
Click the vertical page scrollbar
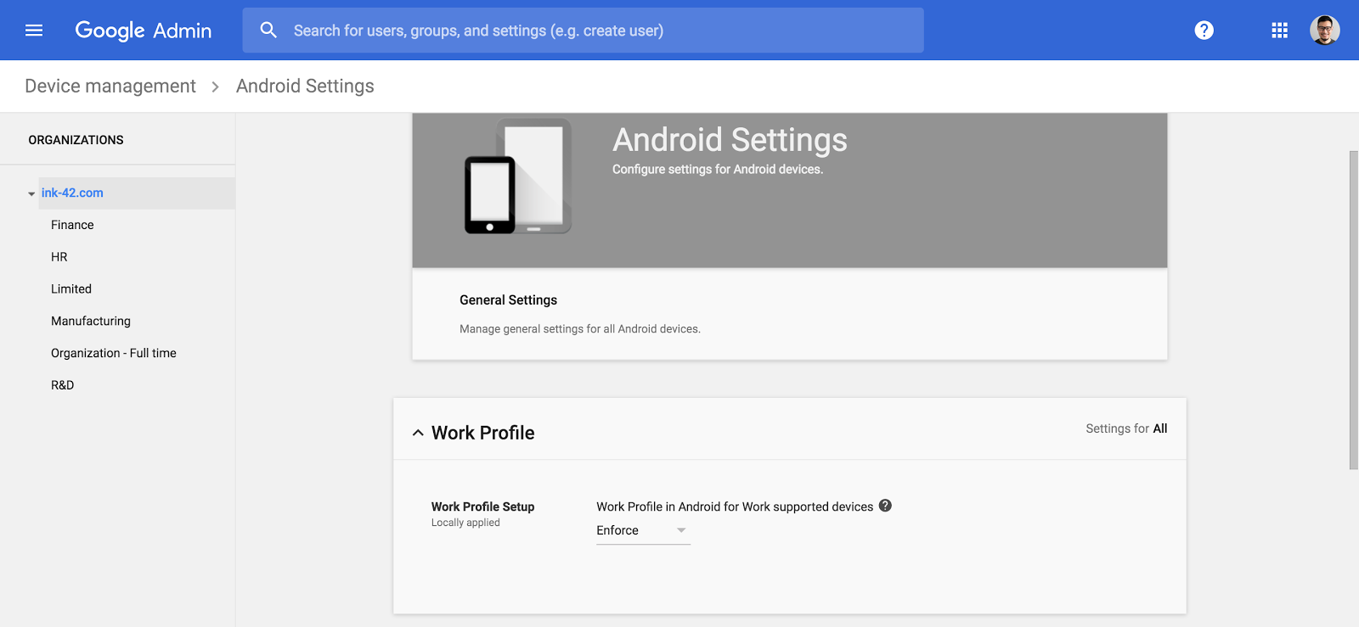pos(1353,310)
